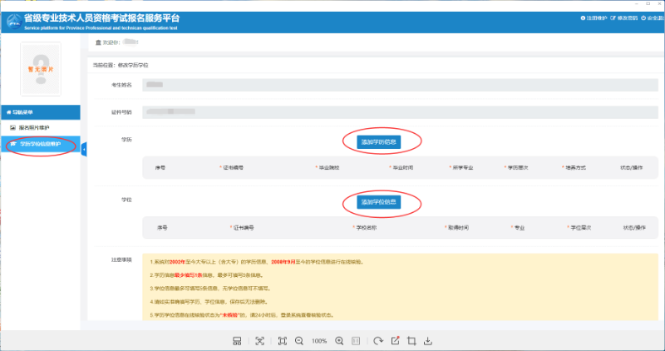Click the 添加学历信息 button
Screen dimensions: 665x351
[x=379, y=141]
